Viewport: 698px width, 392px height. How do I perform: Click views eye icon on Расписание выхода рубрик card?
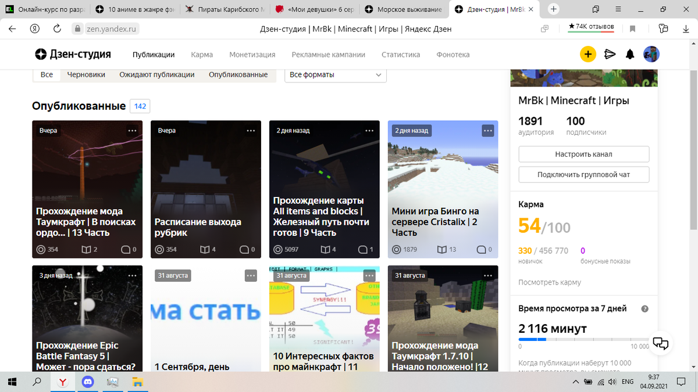click(x=159, y=250)
